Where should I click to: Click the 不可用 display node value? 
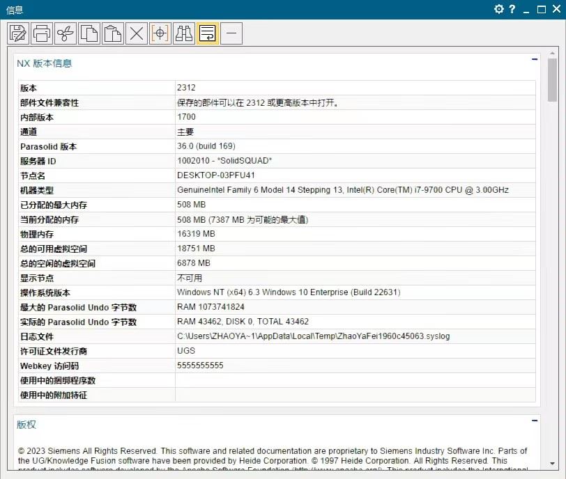[190, 278]
